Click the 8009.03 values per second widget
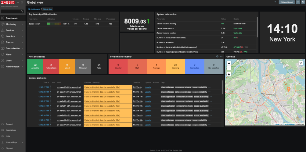 click(137, 22)
